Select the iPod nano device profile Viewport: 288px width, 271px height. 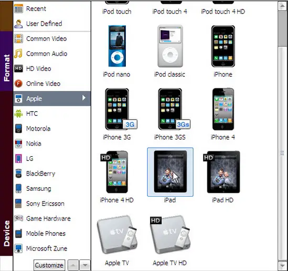pyautogui.click(x=117, y=46)
